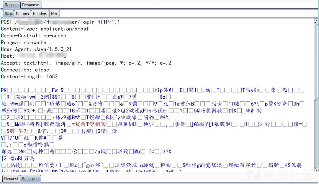This screenshot has height=184, width=319.
Task: Click the body line starting V□7'U
Action: (32, 138)
